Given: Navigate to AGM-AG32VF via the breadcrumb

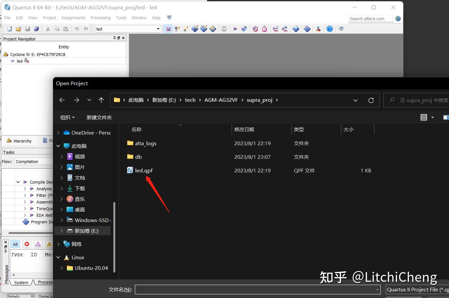Looking at the screenshot, I should pos(221,100).
